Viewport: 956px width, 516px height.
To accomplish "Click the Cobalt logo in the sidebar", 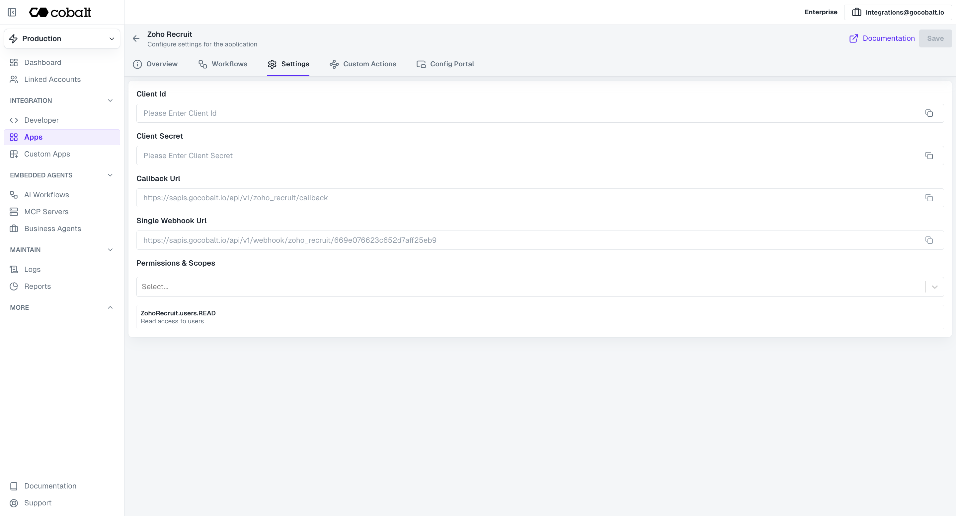I will click(x=60, y=12).
